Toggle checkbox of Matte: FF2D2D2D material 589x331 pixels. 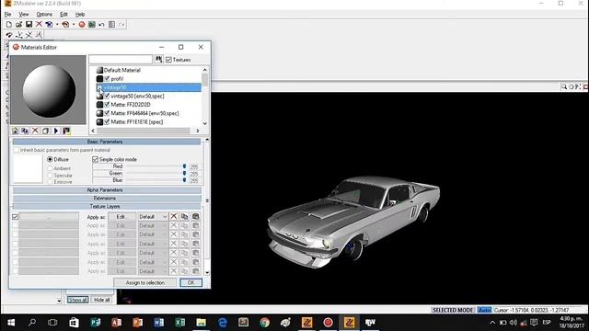tap(107, 105)
